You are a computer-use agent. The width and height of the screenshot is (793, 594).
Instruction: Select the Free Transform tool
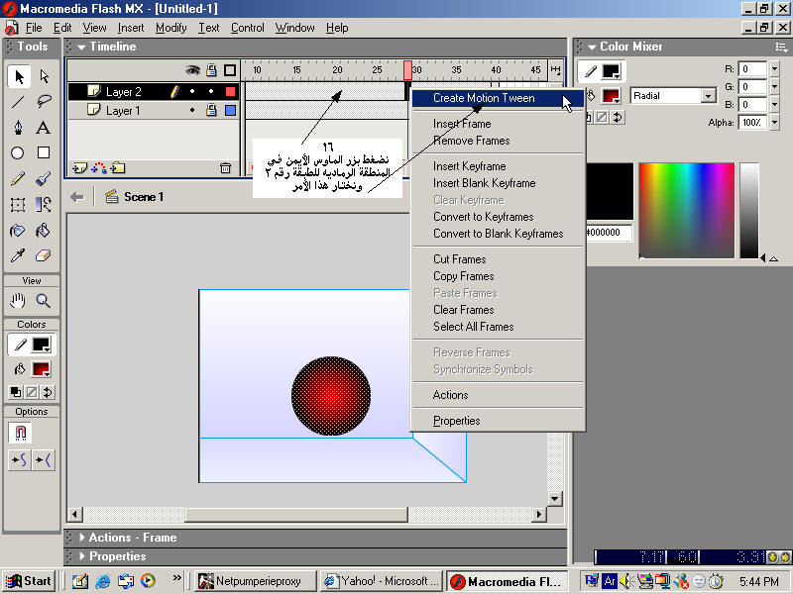click(x=18, y=205)
